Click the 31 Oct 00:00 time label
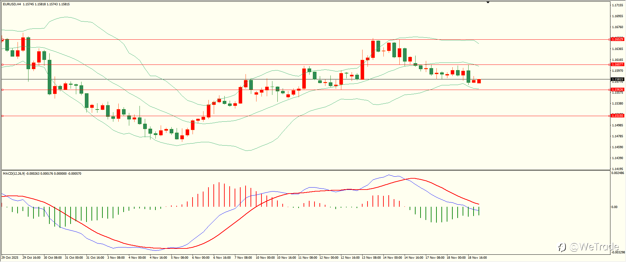 tap(74, 258)
